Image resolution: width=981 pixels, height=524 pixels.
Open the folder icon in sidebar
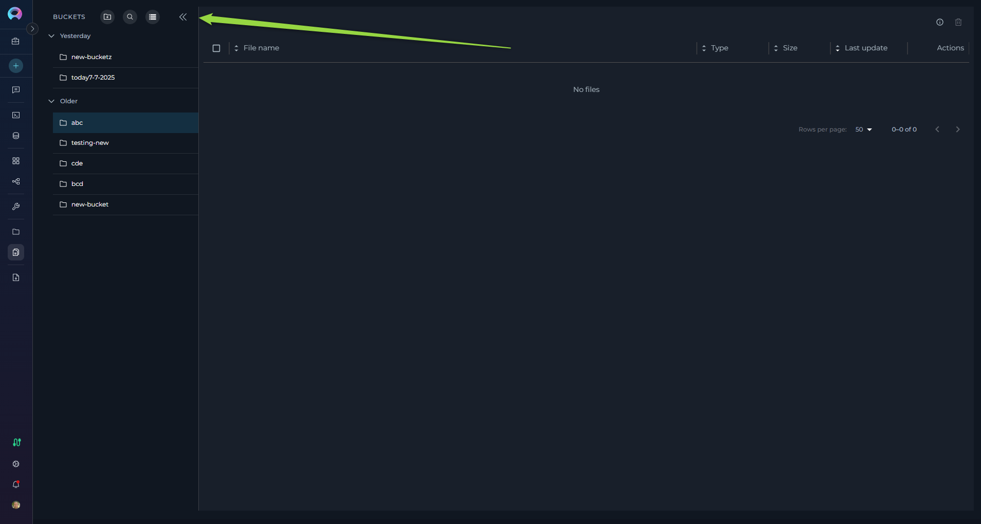tap(16, 232)
